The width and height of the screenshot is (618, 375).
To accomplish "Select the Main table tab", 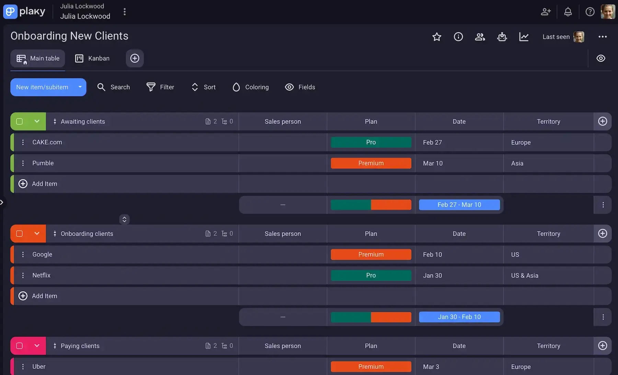I will pyautogui.click(x=38, y=58).
